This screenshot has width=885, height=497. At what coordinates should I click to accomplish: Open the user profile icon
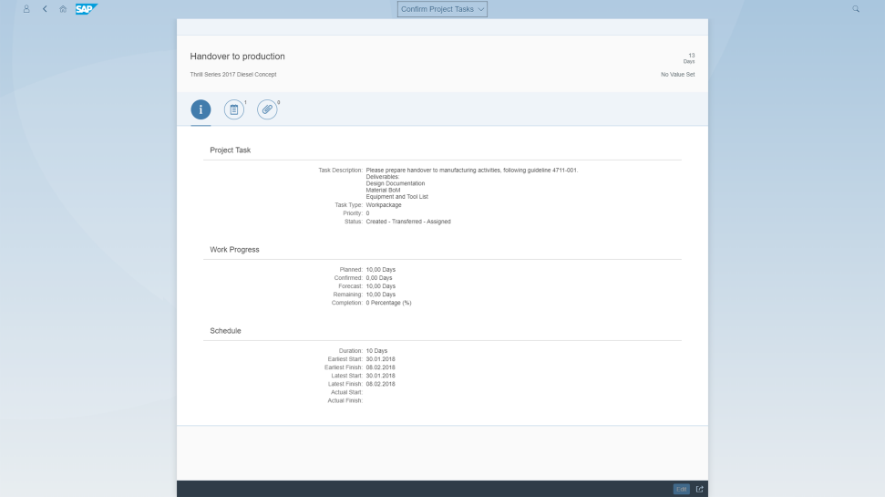tap(26, 9)
